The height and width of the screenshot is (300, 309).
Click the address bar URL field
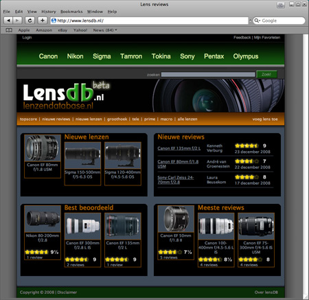tap(149, 21)
